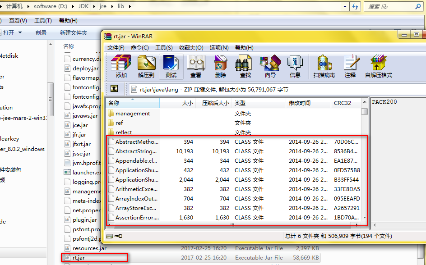Click the WinRAR file list horizontal scrollbar
Viewport: 426px width, 265px height.
pyautogui.click(x=232, y=224)
